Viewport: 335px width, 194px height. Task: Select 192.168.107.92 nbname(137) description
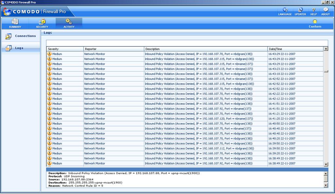(198, 109)
